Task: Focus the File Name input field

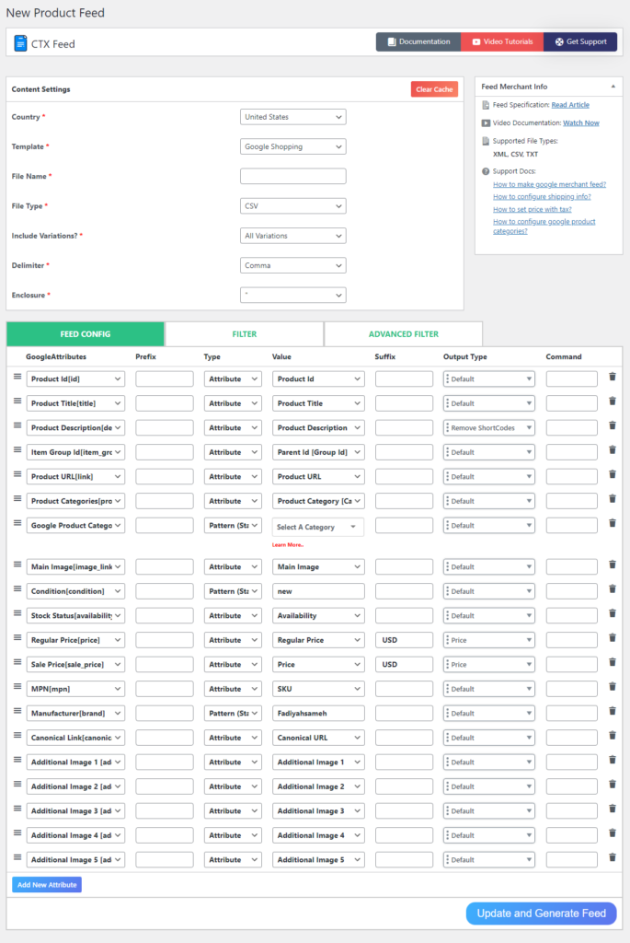Action: pyautogui.click(x=293, y=176)
